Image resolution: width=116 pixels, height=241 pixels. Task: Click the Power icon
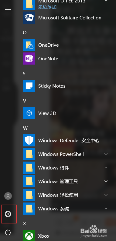point(8,232)
